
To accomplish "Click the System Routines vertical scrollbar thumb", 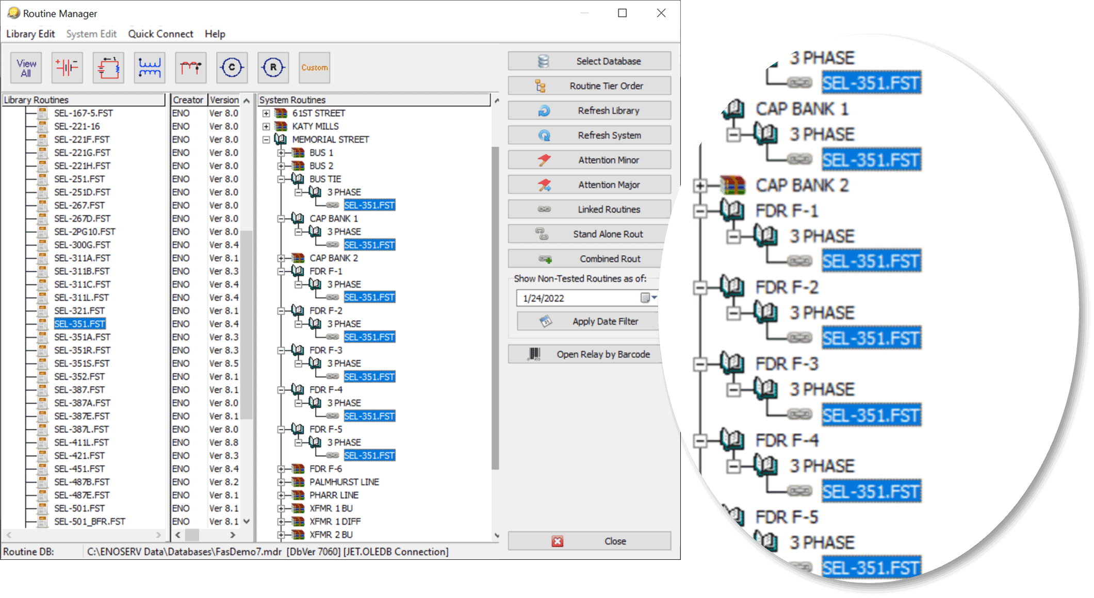I will tap(496, 308).
